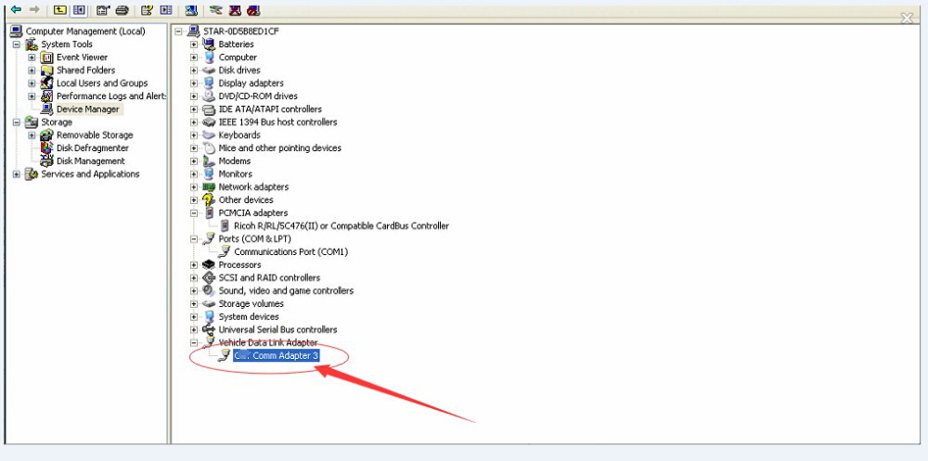The height and width of the screenshot is (461, 928).
Task: Select the Comm Adapter 3 device
Action: pyautogui.click(x=276, y=356)
